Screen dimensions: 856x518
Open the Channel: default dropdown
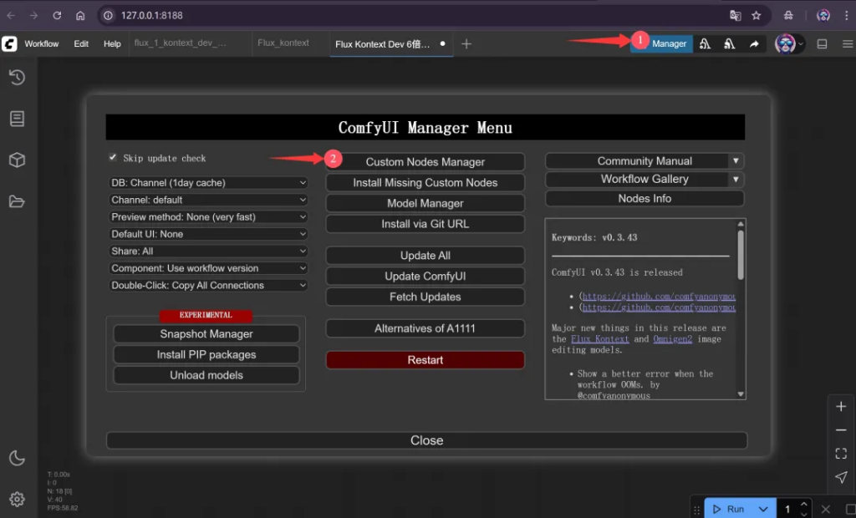point(208,200)
